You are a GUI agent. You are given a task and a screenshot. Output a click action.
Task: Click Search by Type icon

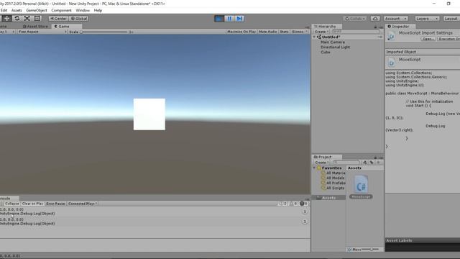pos(365,163)
